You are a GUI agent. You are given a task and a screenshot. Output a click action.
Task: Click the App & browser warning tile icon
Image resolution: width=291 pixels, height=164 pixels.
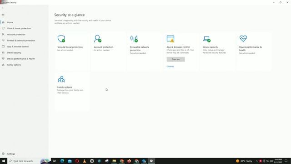(x=171, y=39)
